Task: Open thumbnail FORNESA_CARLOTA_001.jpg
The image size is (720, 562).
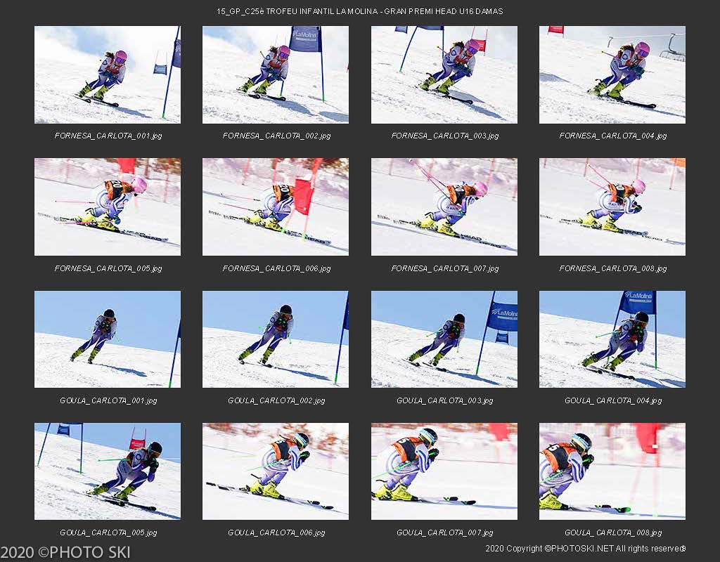Action: 108,74
